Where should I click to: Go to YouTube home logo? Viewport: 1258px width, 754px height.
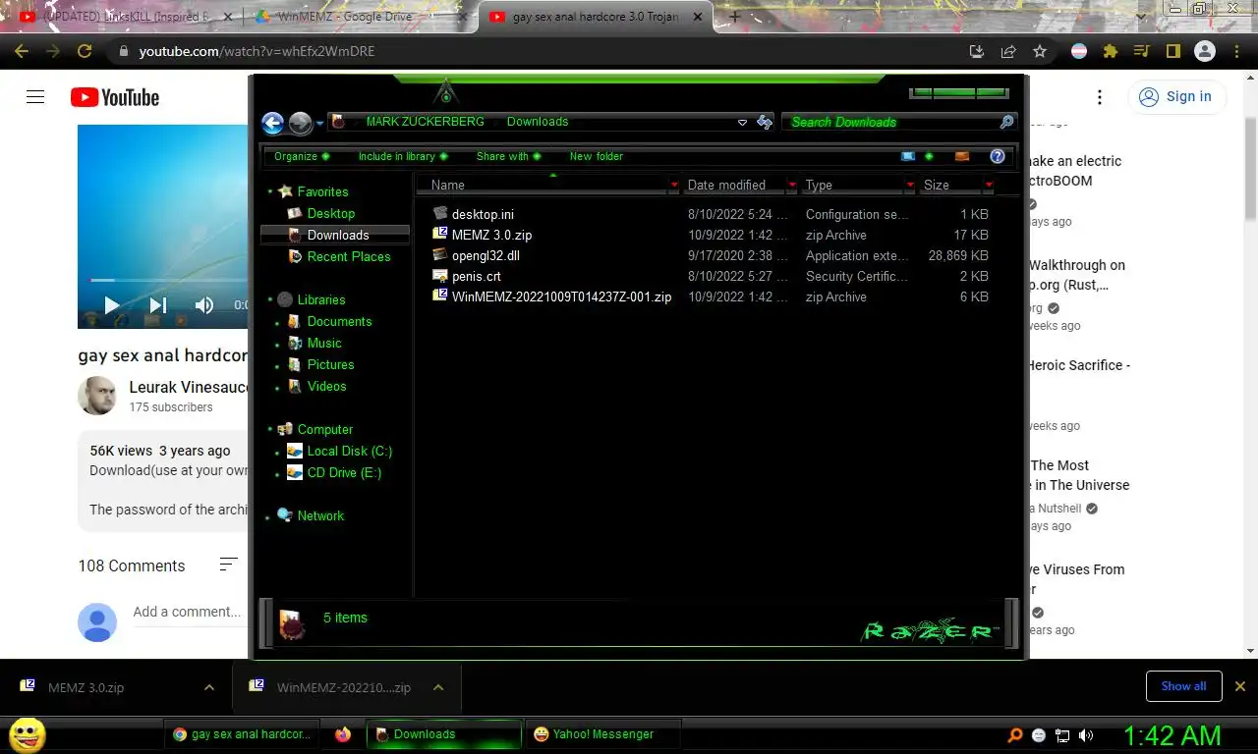click(114, 97)
